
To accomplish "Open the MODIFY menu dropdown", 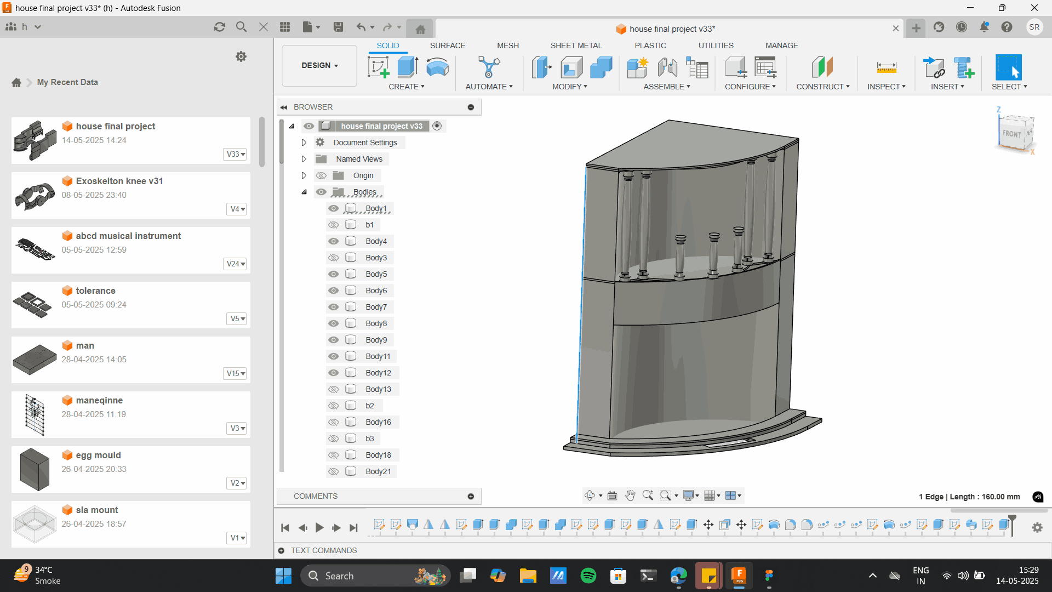I will coord(570,87).
